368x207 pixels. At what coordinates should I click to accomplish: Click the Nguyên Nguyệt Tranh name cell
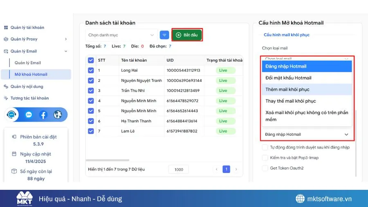pos(141,81)
